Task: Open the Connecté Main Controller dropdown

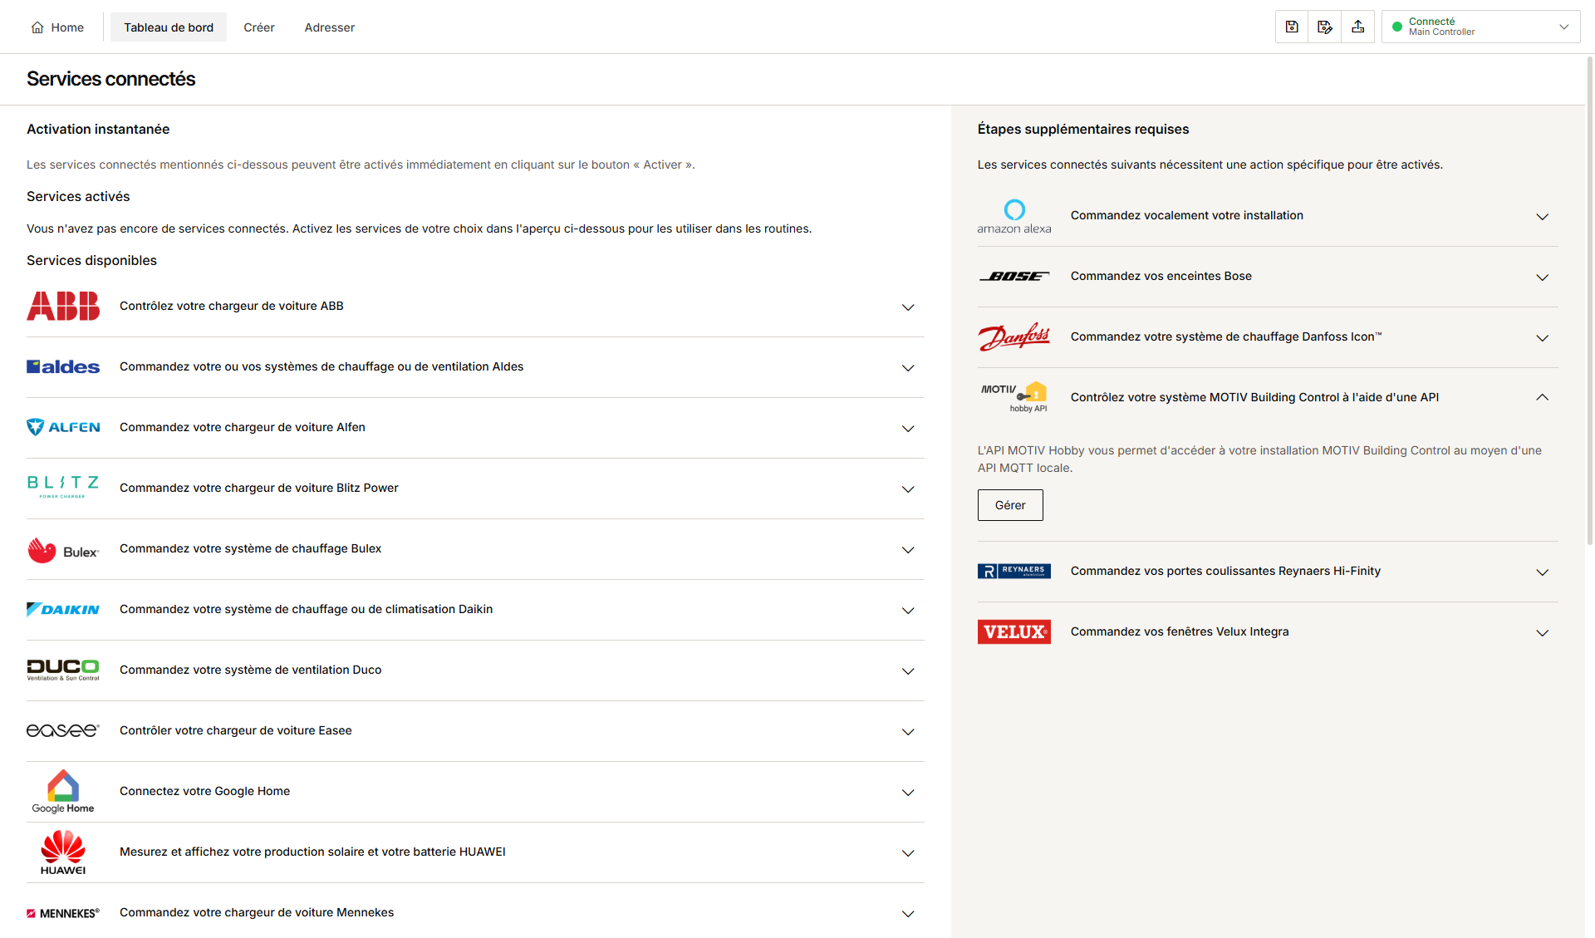Action: pos(1480,27)
